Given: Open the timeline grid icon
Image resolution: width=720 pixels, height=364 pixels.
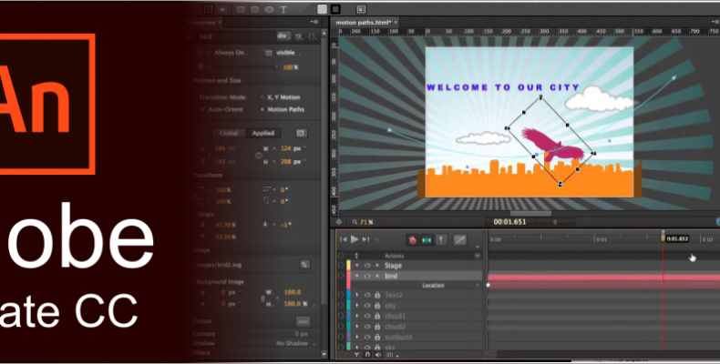Looking at the screenshot, I should pyautogui.click(x=390, y=355).
